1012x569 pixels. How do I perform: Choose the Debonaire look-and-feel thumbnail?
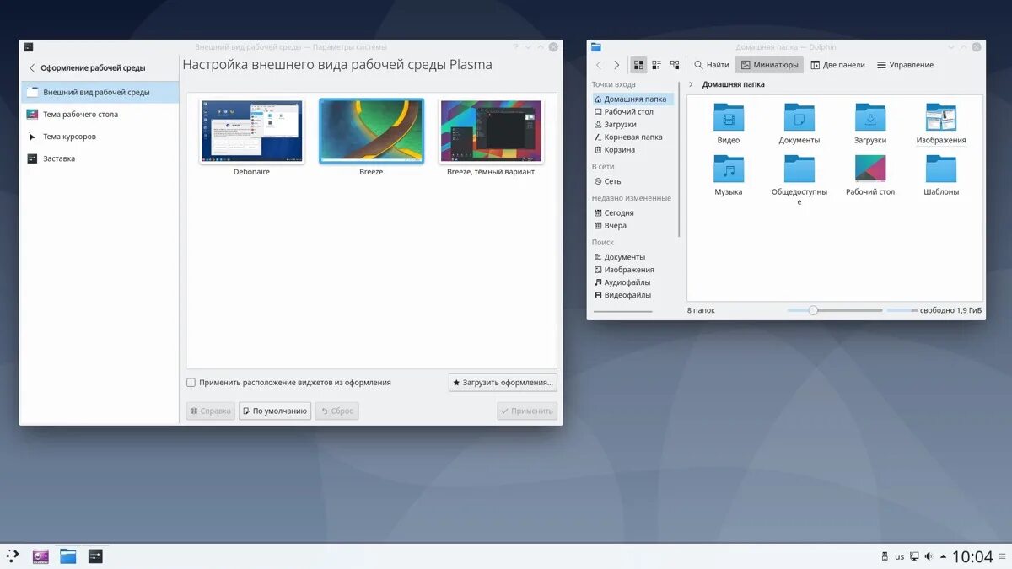pos(251,132)
